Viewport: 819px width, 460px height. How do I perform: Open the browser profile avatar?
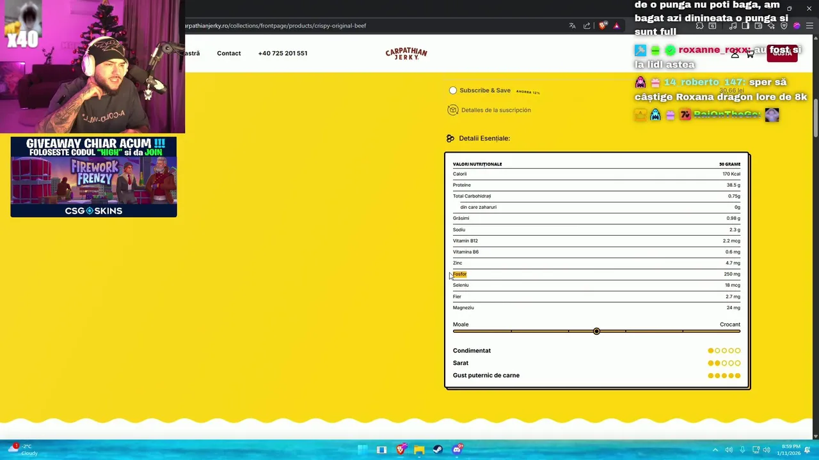[797, 26]
